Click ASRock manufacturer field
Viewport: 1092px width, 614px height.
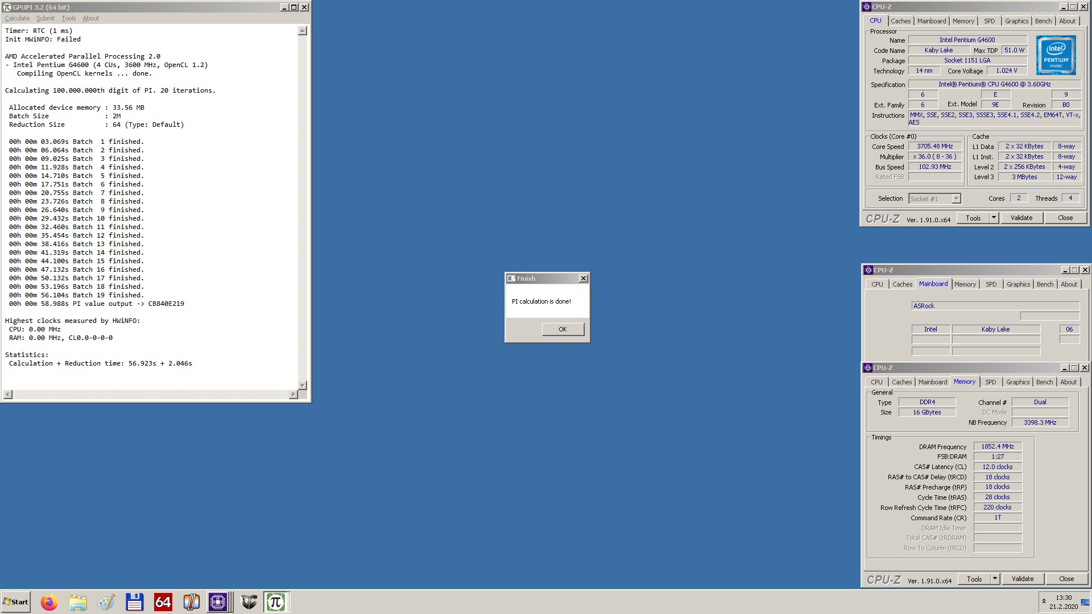(x=995, y=306)
